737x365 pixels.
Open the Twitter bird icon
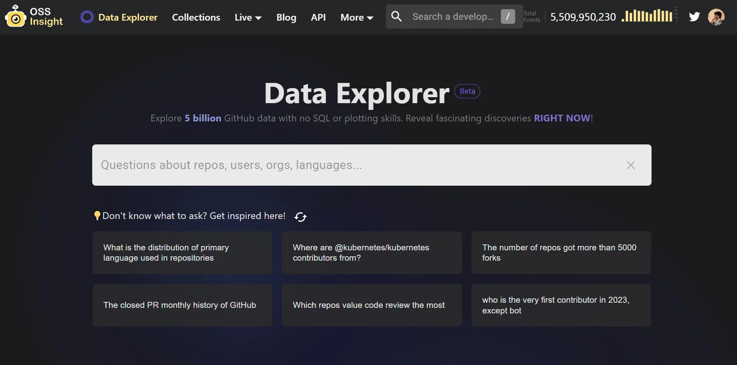click(694, 17)
